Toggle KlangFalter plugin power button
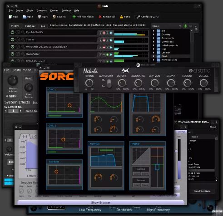 [12, 54]
